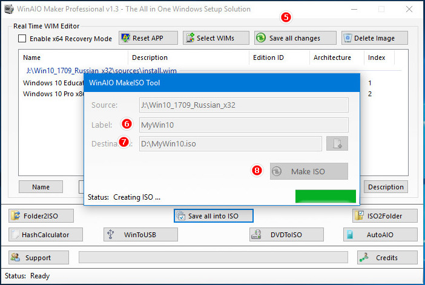Open the Folder2ISO tool

tap(41, 216)
